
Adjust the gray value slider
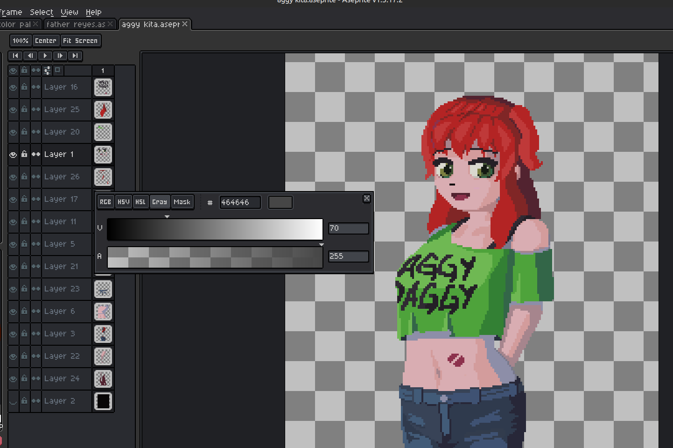[215, 229]
